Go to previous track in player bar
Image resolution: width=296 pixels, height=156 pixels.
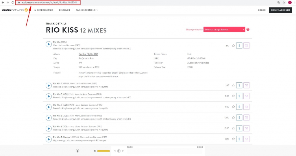coord(115,151)
